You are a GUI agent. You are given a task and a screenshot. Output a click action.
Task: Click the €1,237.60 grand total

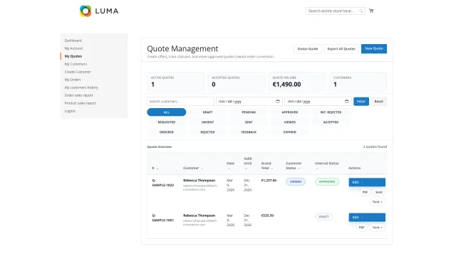point(269,181)
